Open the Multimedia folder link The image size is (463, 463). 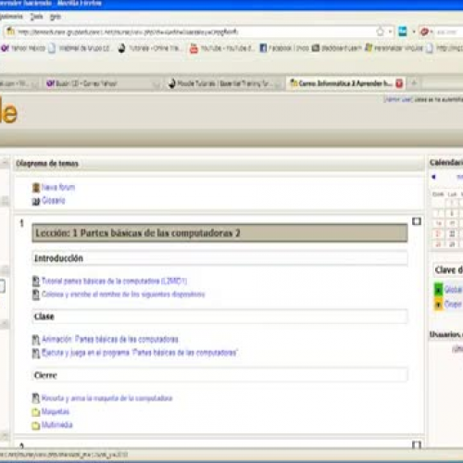(x=57, y=425)
